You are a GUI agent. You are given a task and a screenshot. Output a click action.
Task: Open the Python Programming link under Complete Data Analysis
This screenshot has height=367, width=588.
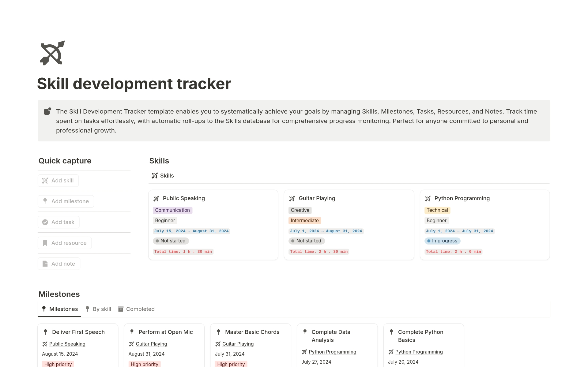tap(333, 352)
